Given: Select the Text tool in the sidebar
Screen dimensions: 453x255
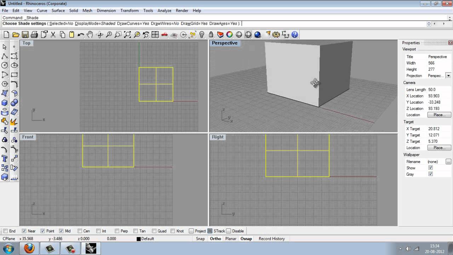Looking at the screenshot, I should (x=5, y=159).
